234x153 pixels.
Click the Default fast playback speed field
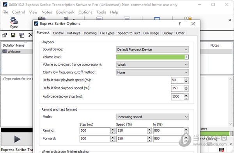point(177,88)
